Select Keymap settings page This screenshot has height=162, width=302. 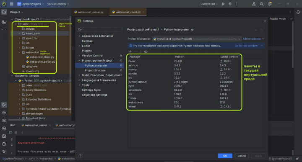pyautogui.click(x=87, y=41)
